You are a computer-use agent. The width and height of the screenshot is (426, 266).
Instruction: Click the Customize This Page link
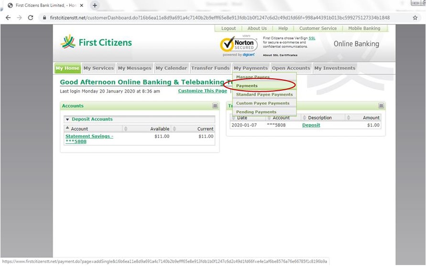coord(202,91)
